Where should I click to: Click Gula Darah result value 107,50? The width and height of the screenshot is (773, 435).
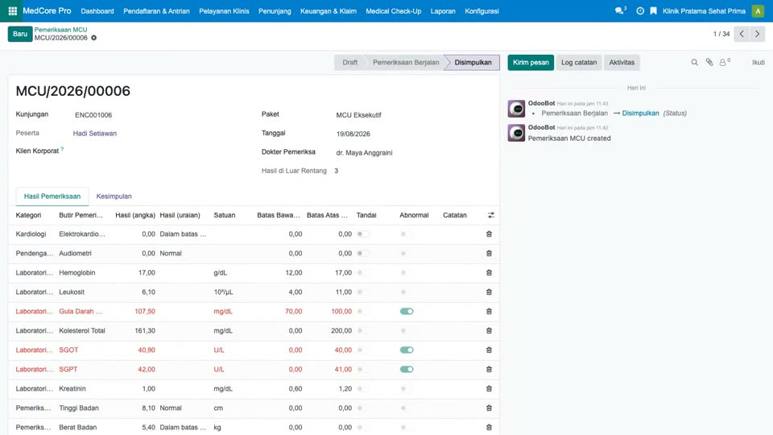145,312
